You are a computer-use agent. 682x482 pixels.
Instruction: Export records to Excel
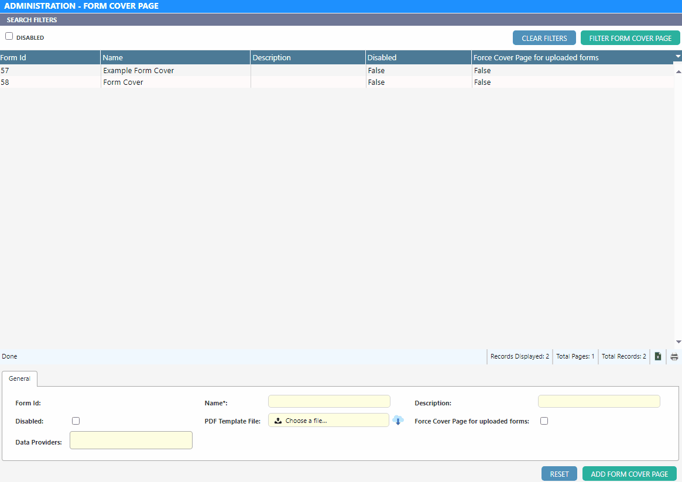(x=658, y=357)
